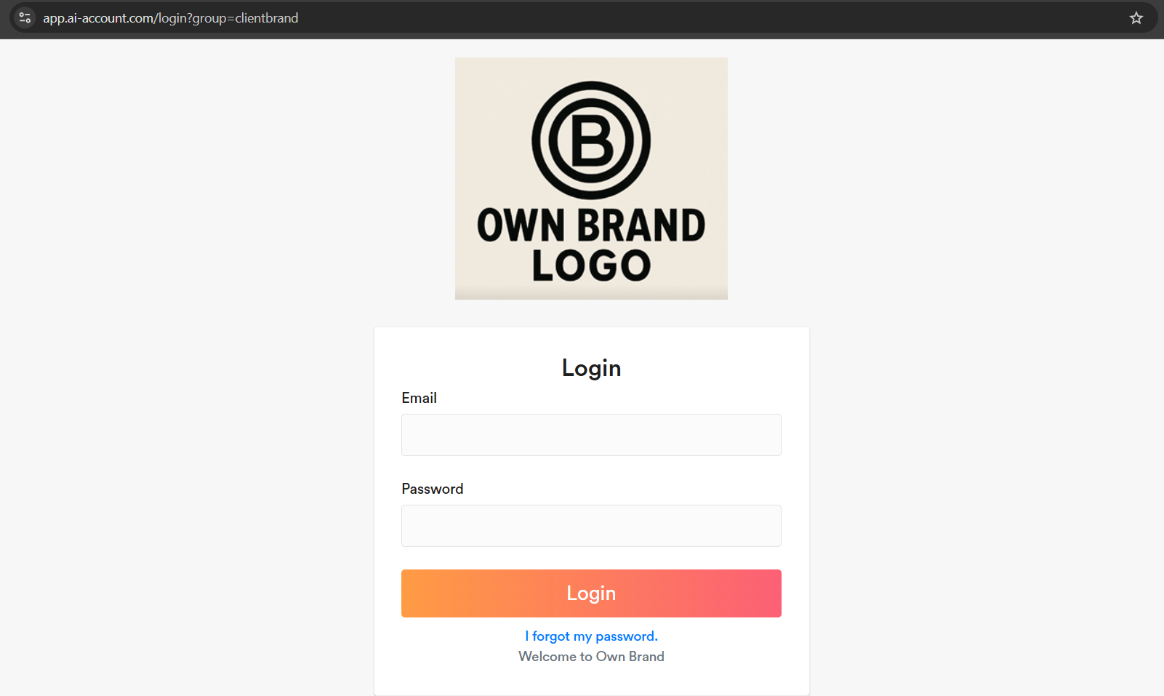The width and height of the screenshot is (1164, 696).
Task: Click the circled B emblem in the logo
Action: point(591,140)
